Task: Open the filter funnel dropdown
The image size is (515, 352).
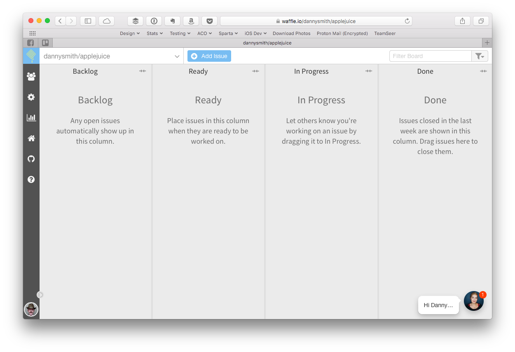Action: coord(480,56)
